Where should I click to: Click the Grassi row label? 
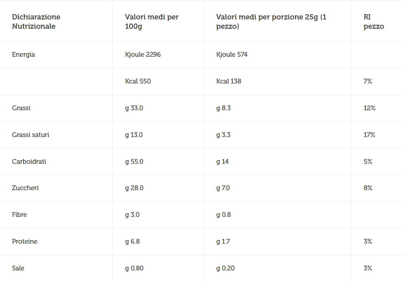tap(21, 108)
